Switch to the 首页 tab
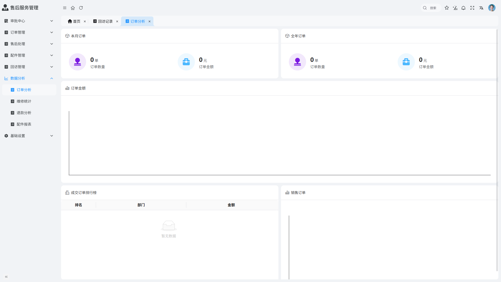Screen dimensions: 501x282 (x=74, y=21)
